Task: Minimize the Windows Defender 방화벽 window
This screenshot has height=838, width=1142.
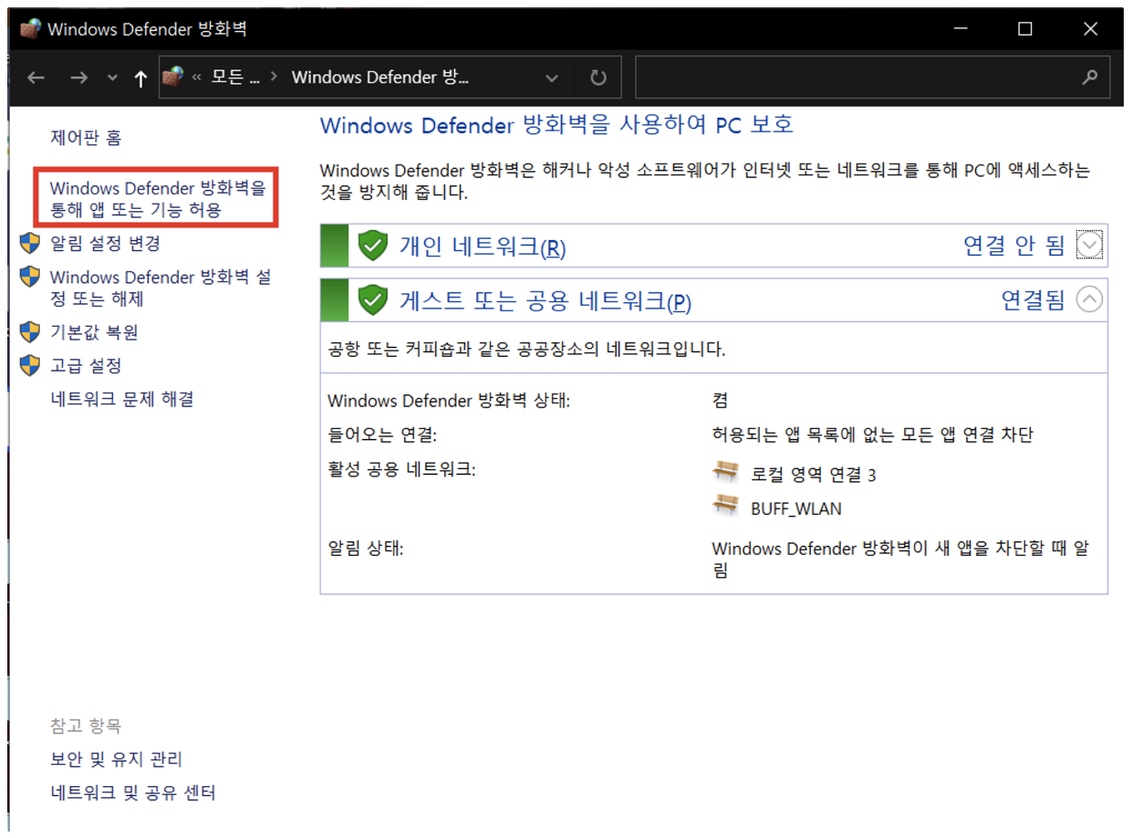Action: (x=959, y=29)
